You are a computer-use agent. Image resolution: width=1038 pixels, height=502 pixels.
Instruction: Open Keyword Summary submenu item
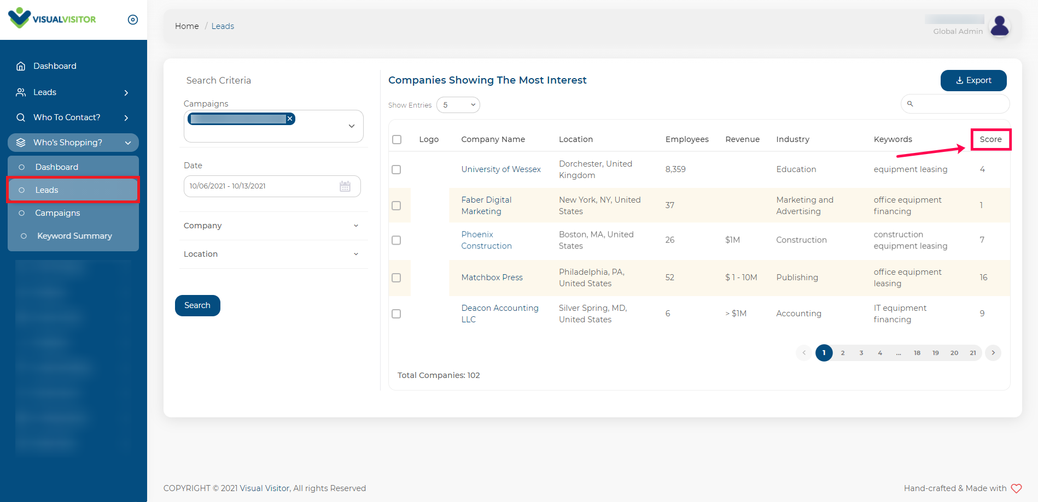[74, 236]
